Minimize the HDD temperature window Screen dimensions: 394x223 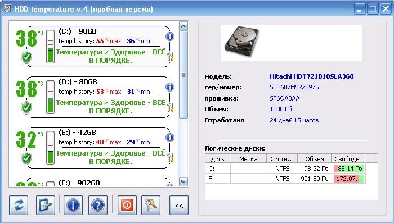360,10
